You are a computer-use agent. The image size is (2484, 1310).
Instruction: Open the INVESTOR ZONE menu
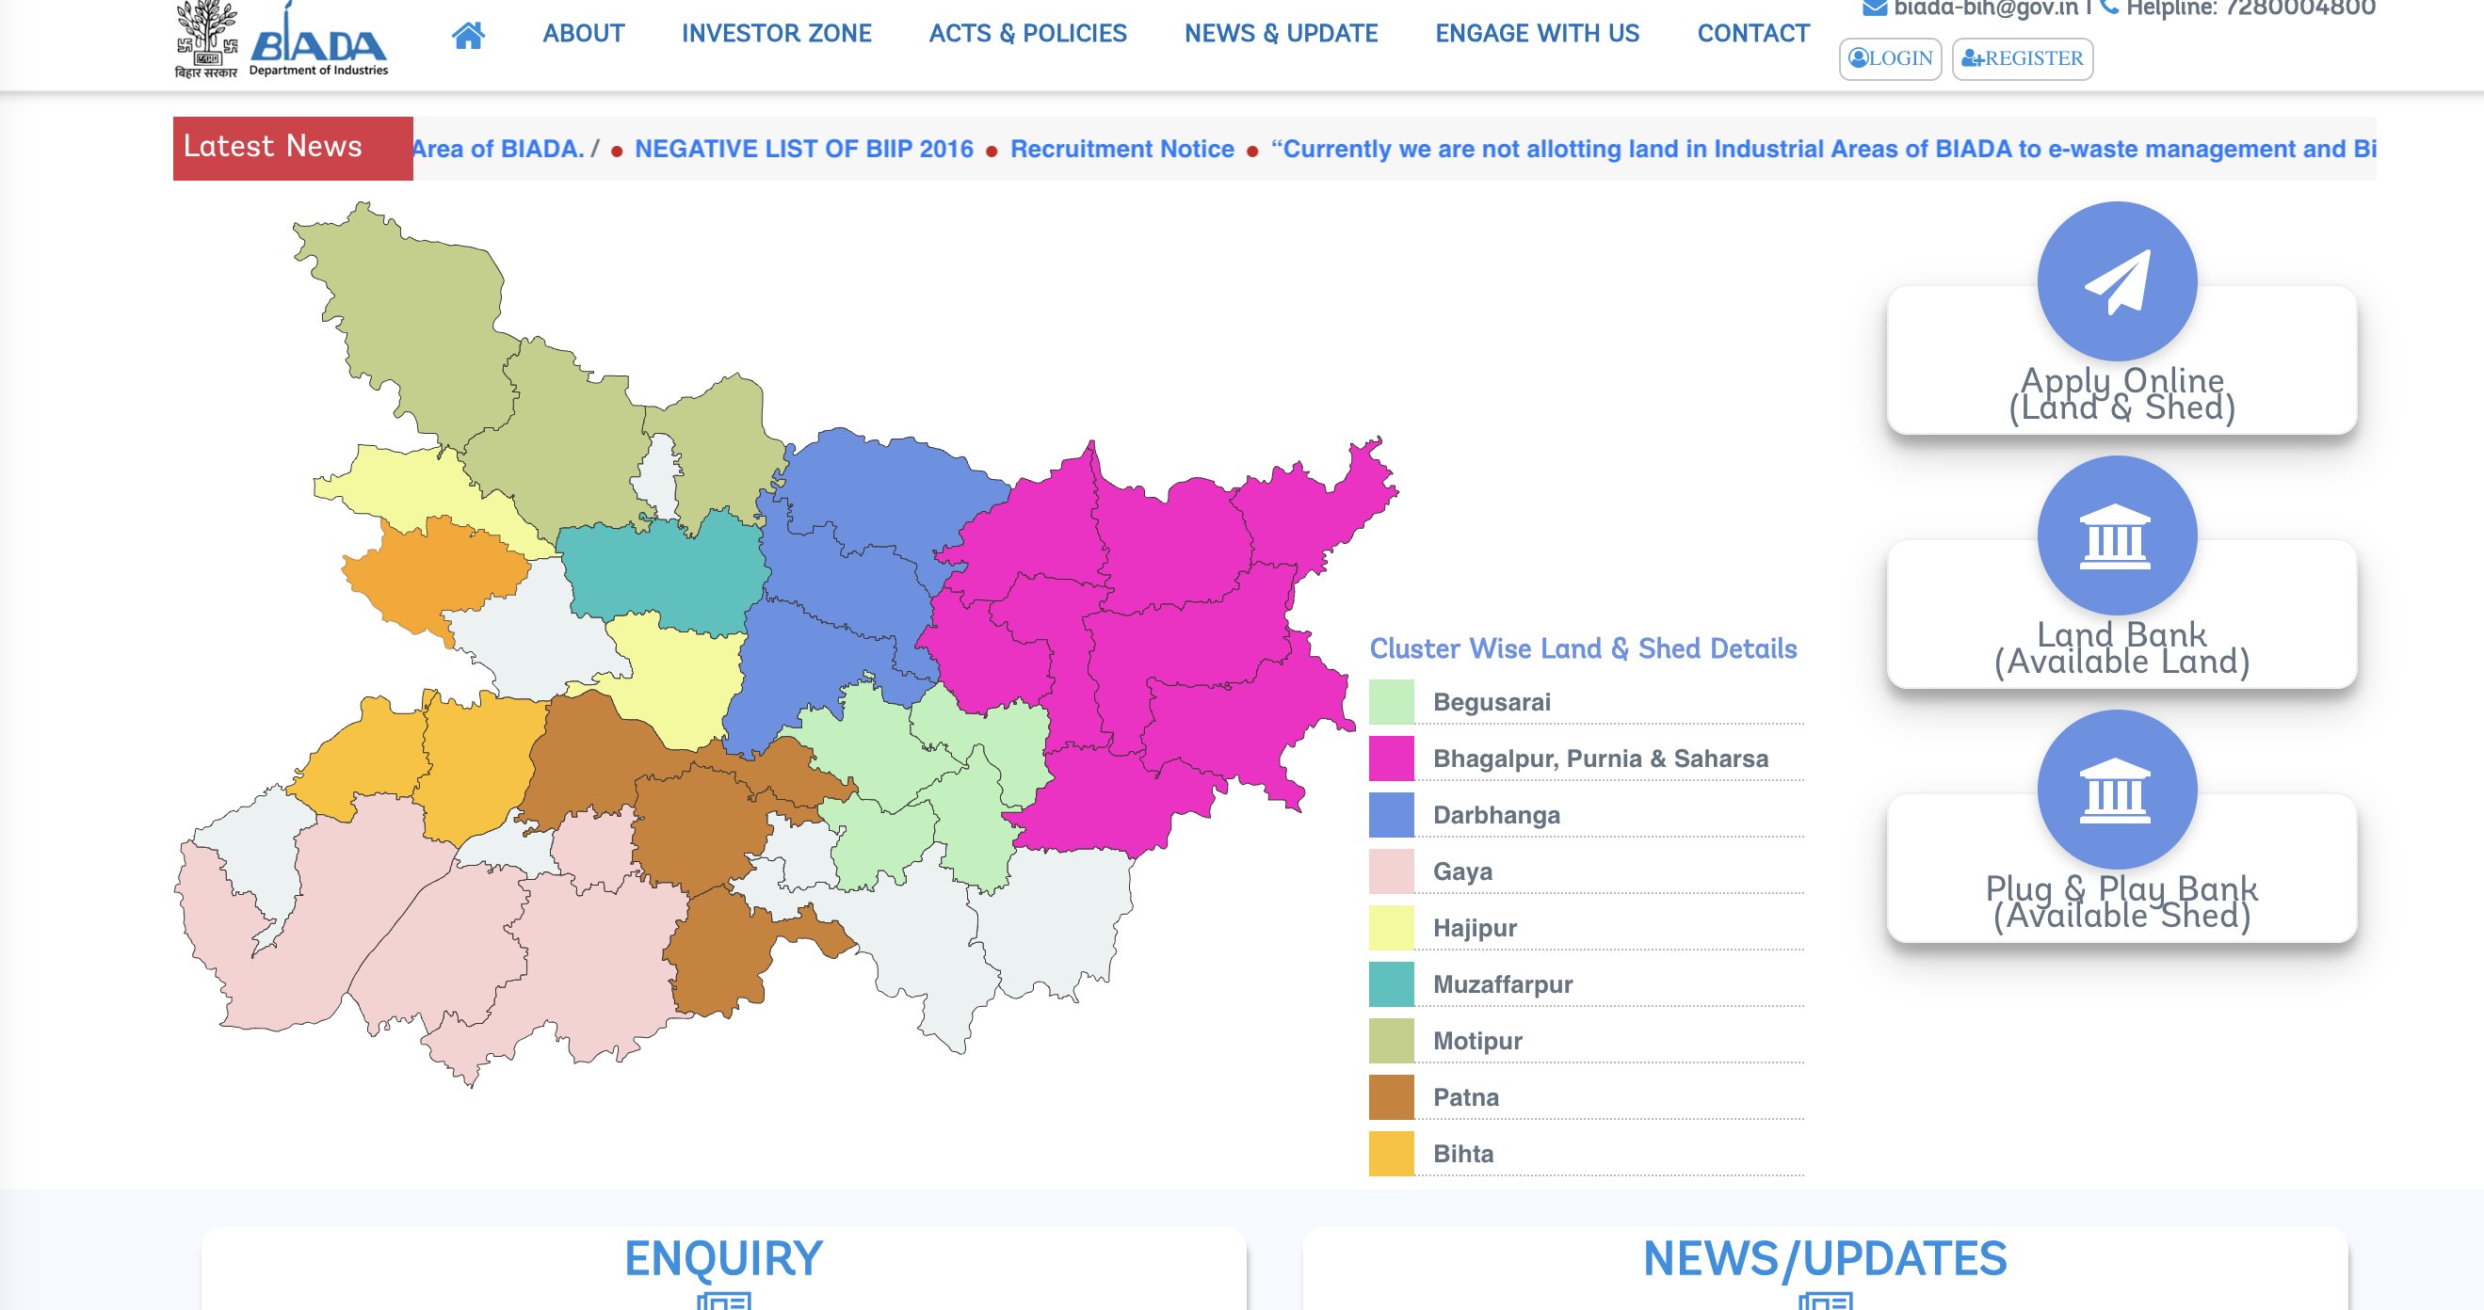pyautogui.click(x=776, y=34)
